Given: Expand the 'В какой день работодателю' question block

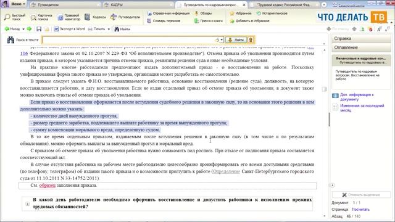Looking at the screenshot, I should [x=27, y=204].
